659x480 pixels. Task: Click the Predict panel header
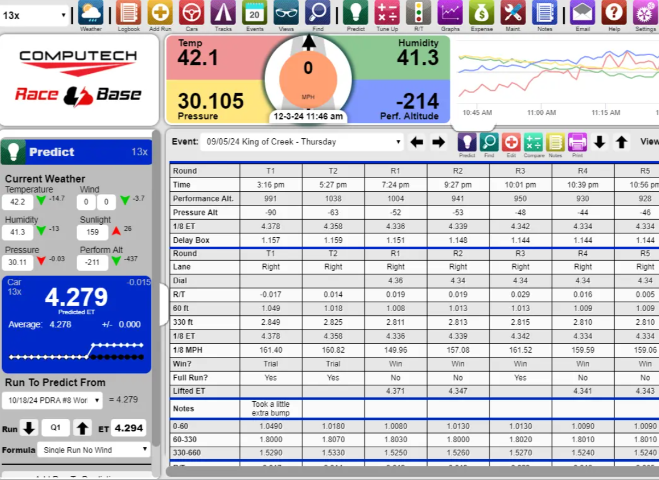click(x=77, y=152)
